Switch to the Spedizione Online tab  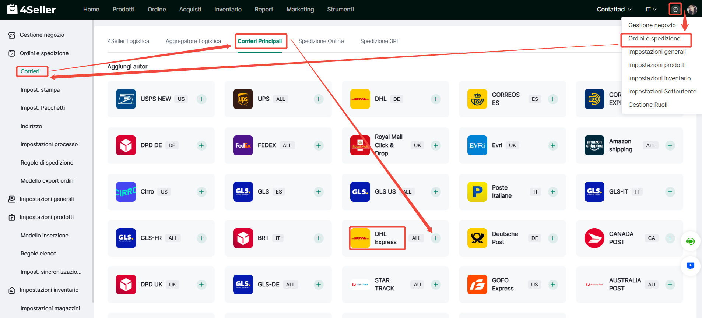click(321, 41)
